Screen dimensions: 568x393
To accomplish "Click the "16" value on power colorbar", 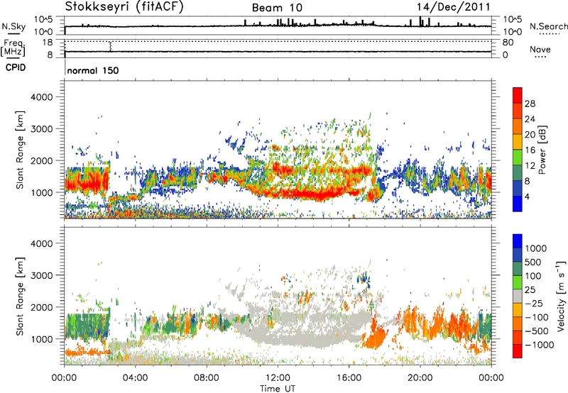I will [530, 150].
